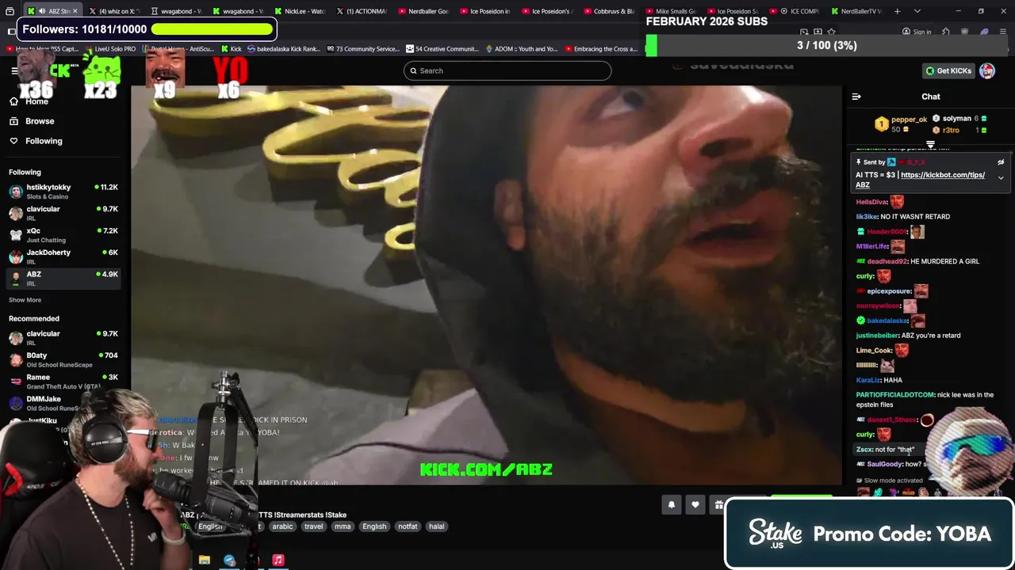Open DMMJake recommended channel
The width and height of the screenshot is (1015, 570).
click(63, 403)
